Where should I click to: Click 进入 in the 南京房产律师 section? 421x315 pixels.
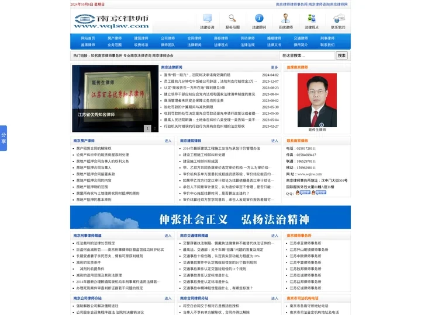pyautogui.click(x=168, y=141)
